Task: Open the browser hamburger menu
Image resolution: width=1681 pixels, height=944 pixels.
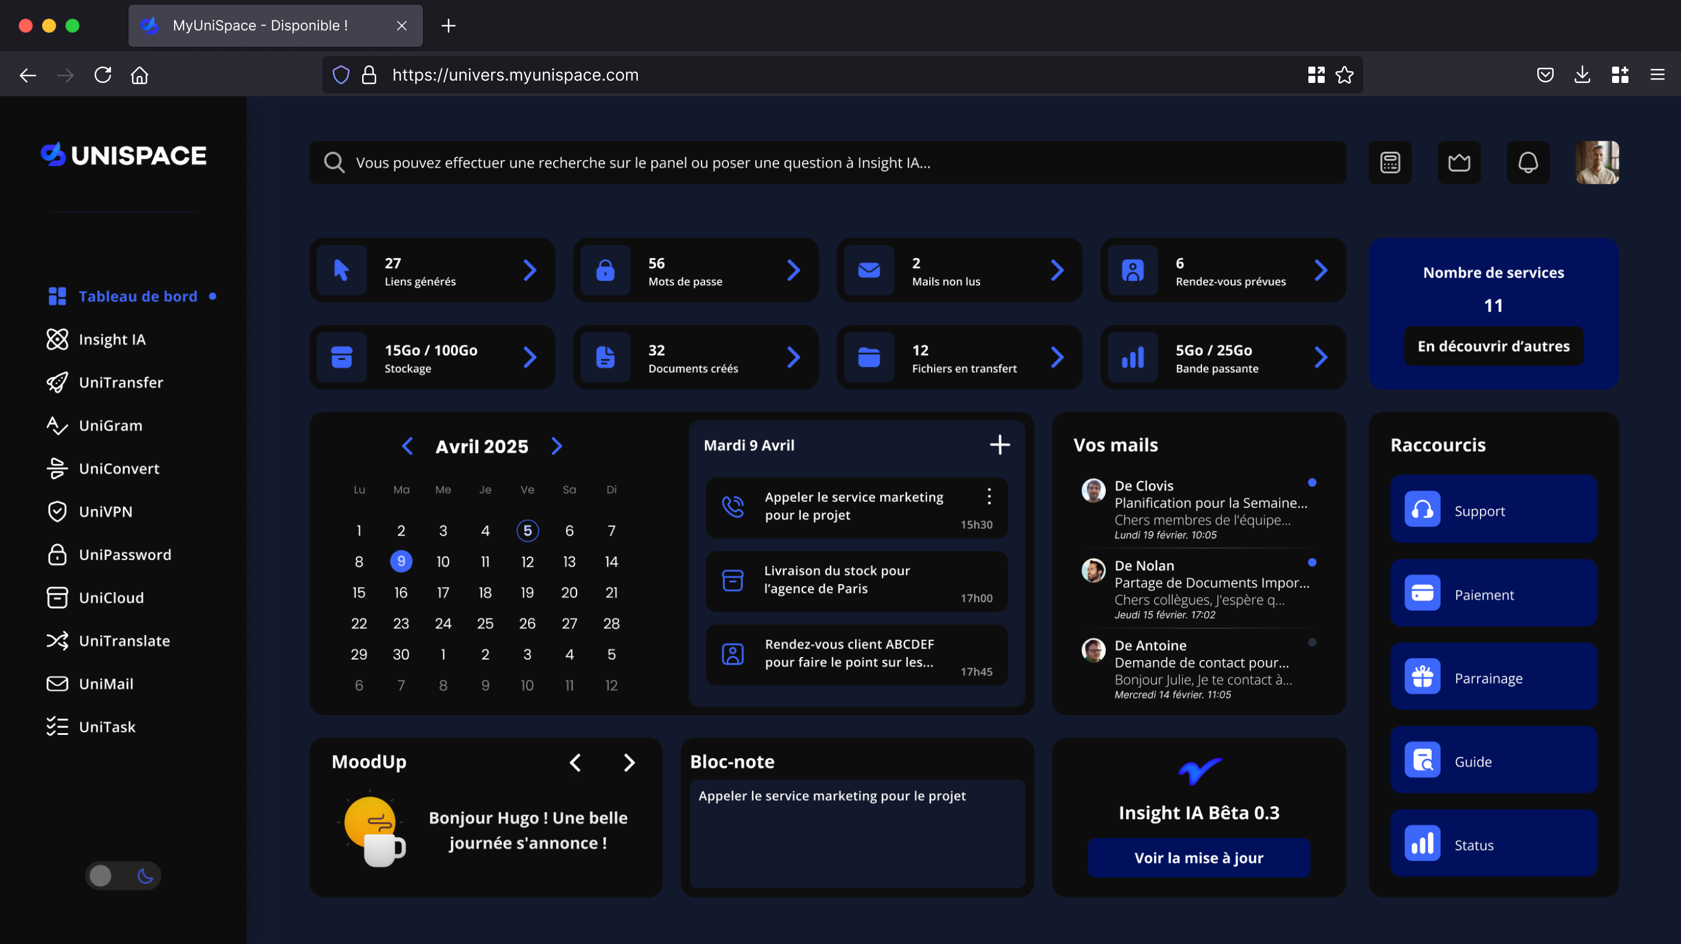Action: [1657, 75]
